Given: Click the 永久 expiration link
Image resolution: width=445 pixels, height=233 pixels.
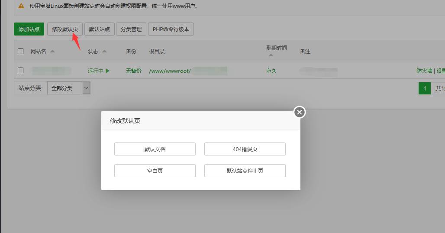Looking at the screenshot, I should (271, 71).
